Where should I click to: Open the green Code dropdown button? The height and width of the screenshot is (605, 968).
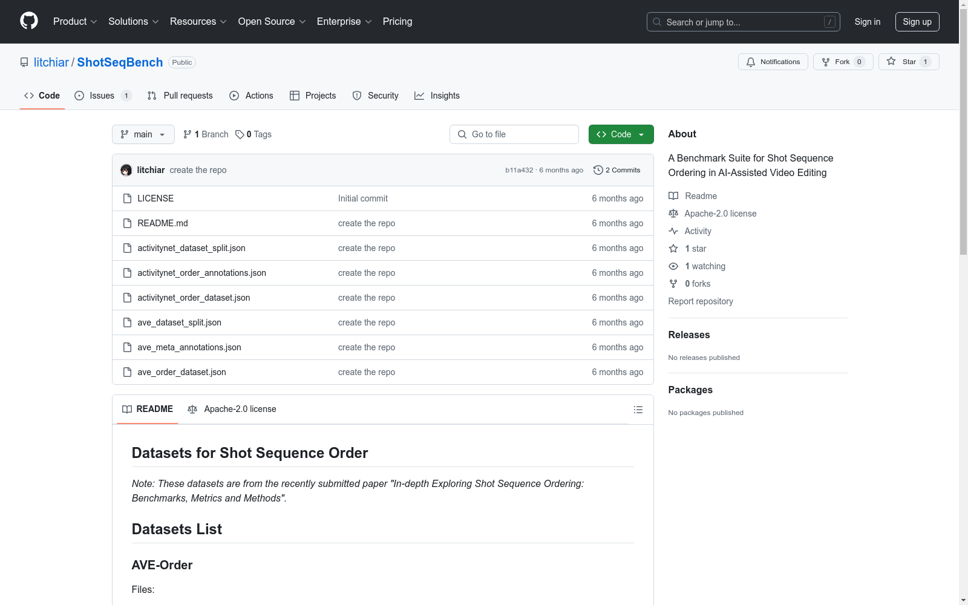pos(621,134)
